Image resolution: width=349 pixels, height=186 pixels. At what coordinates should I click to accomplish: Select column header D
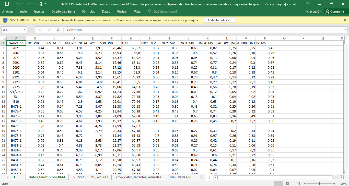tap(74, 38)
